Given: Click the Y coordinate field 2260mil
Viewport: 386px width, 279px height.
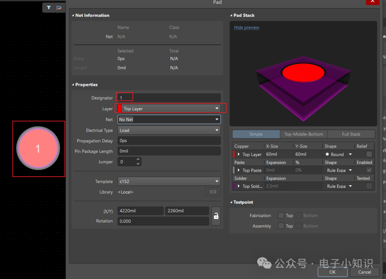Looking at the screenshot, I should click(187, 211).
